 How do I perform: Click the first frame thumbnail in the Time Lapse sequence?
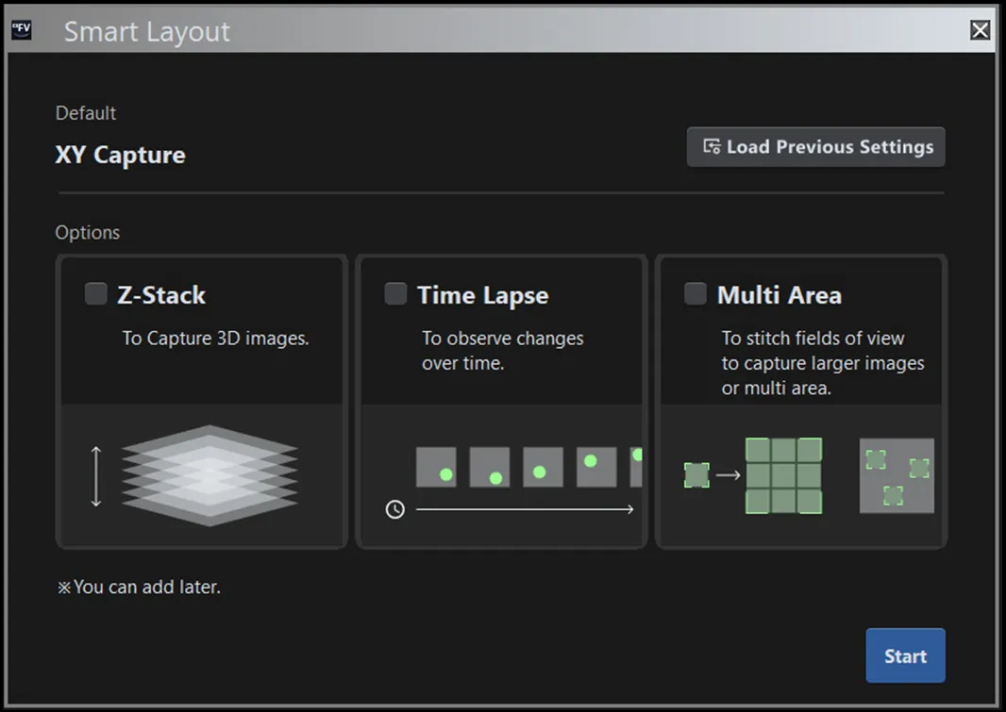[438, 467]
